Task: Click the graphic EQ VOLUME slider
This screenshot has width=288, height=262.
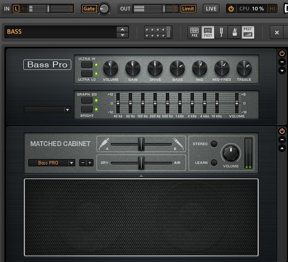Action: (237, 103)
